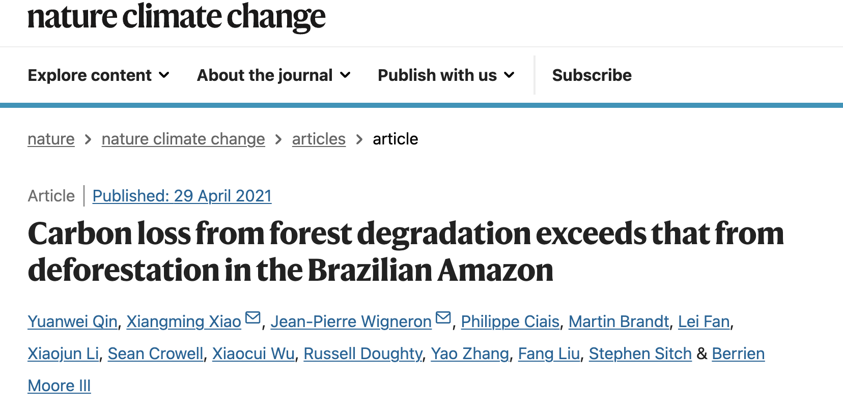
Task: Click envelope icon next to Xiangming Xiao
Action: point(253,318)
